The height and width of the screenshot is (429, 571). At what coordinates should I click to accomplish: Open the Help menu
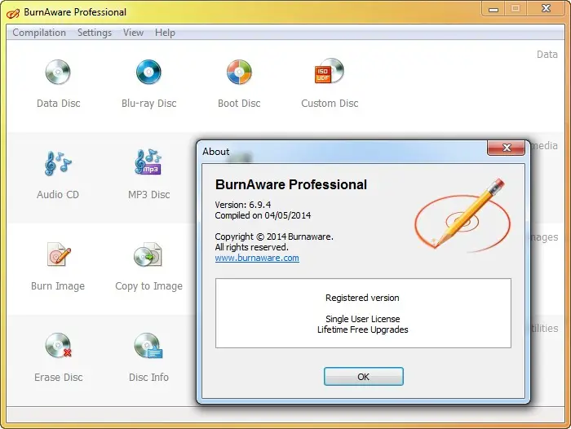pyautogui.click(x=165, y=33)
